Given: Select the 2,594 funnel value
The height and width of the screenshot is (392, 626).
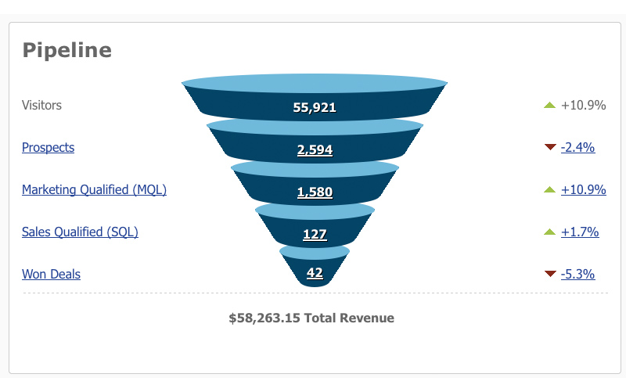Looking at the screenshot, I should coord(315,149).
